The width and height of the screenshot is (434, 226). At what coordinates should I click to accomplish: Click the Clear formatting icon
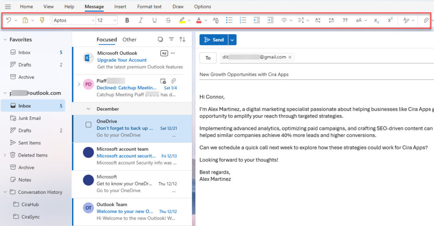[216, 20]
